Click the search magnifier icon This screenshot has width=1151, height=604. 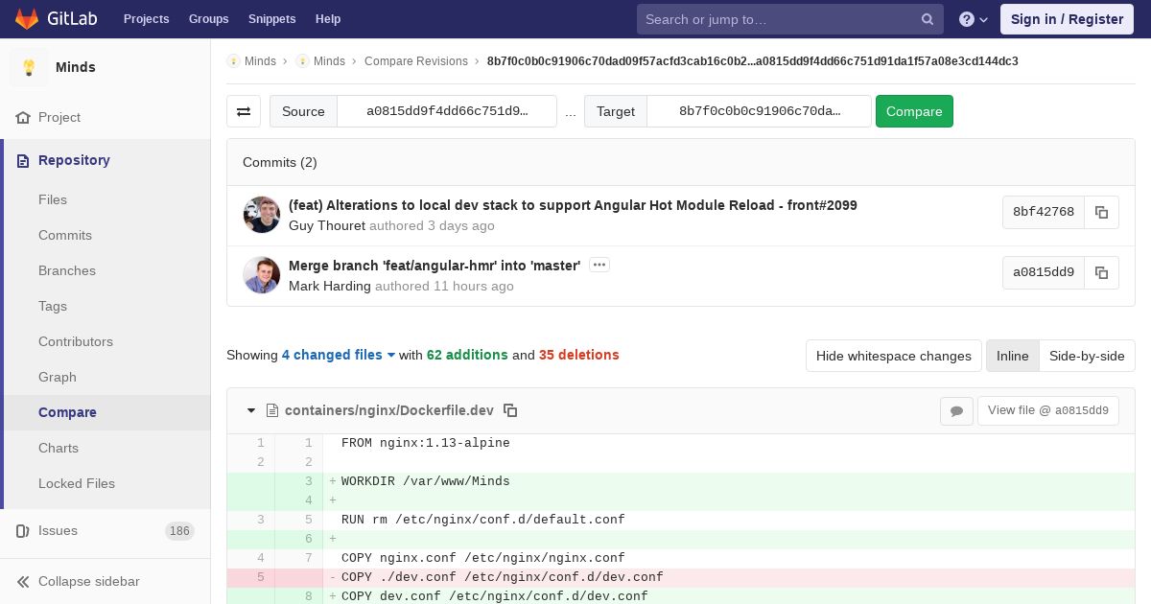(x=928, y=19)
